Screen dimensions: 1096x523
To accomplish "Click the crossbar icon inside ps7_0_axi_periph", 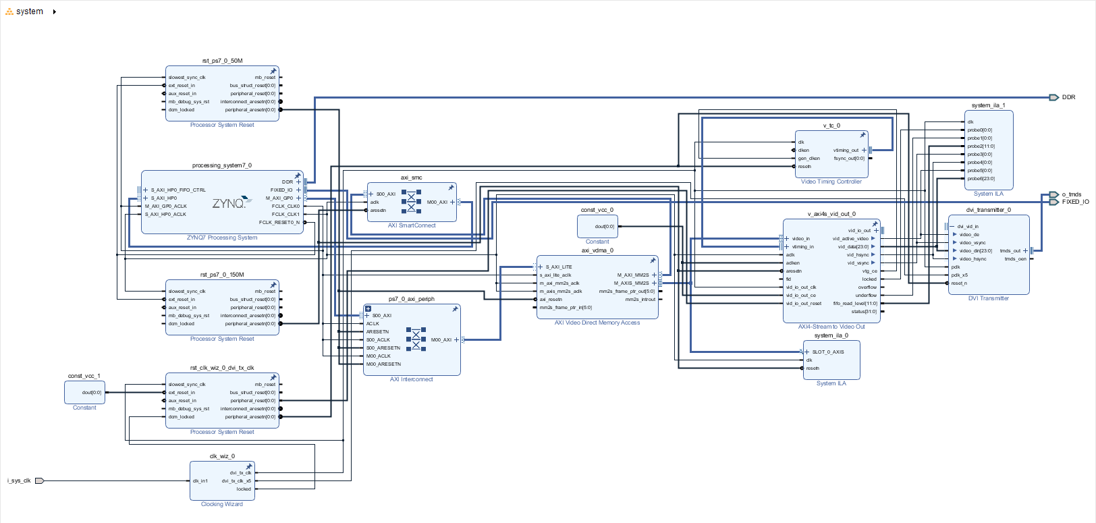I will (416, 339).
